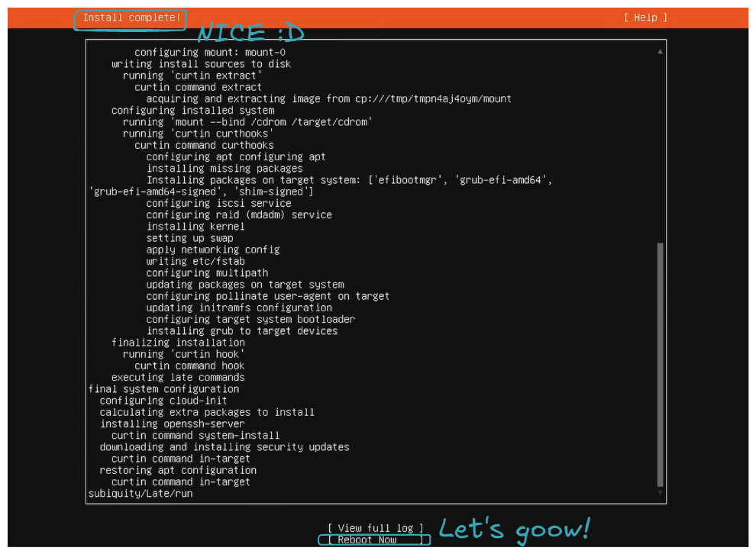
Task: Click the "Let's goow!" handwritten annotation
Action: tap(514, 529)
